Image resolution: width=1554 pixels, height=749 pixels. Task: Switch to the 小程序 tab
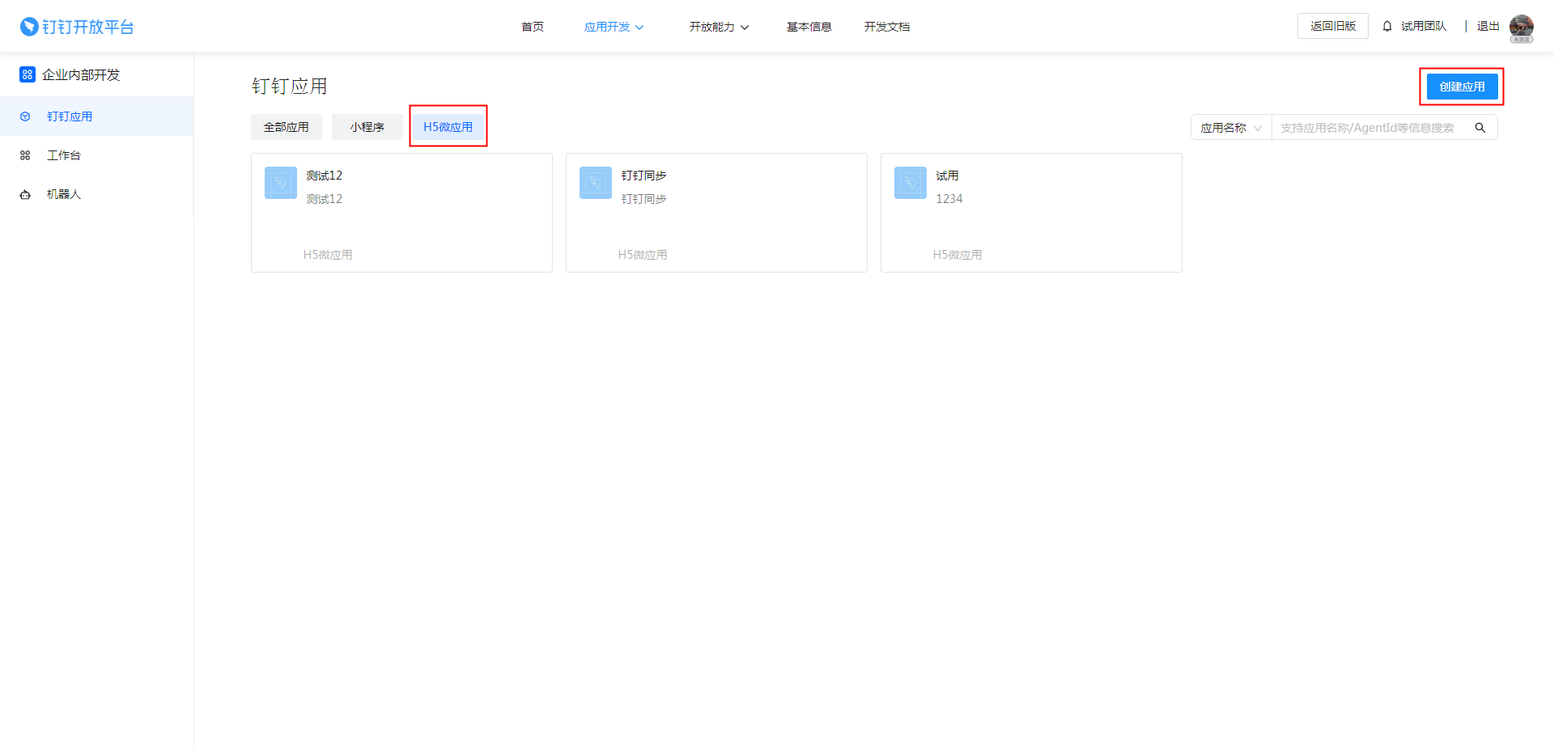click(x=367, y=127)
